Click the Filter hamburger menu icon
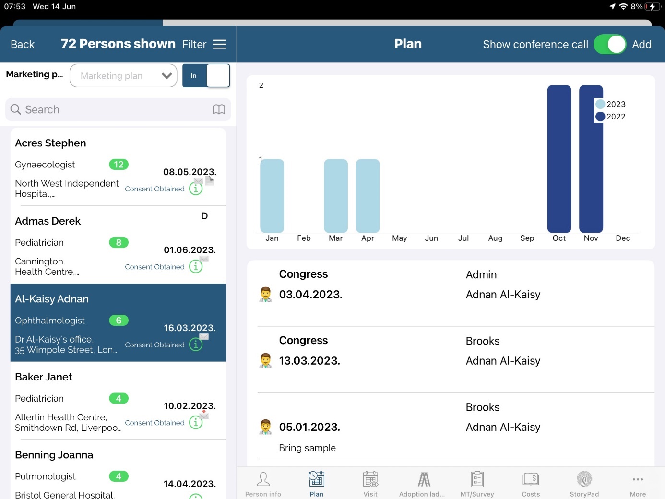 coord(219,44)
